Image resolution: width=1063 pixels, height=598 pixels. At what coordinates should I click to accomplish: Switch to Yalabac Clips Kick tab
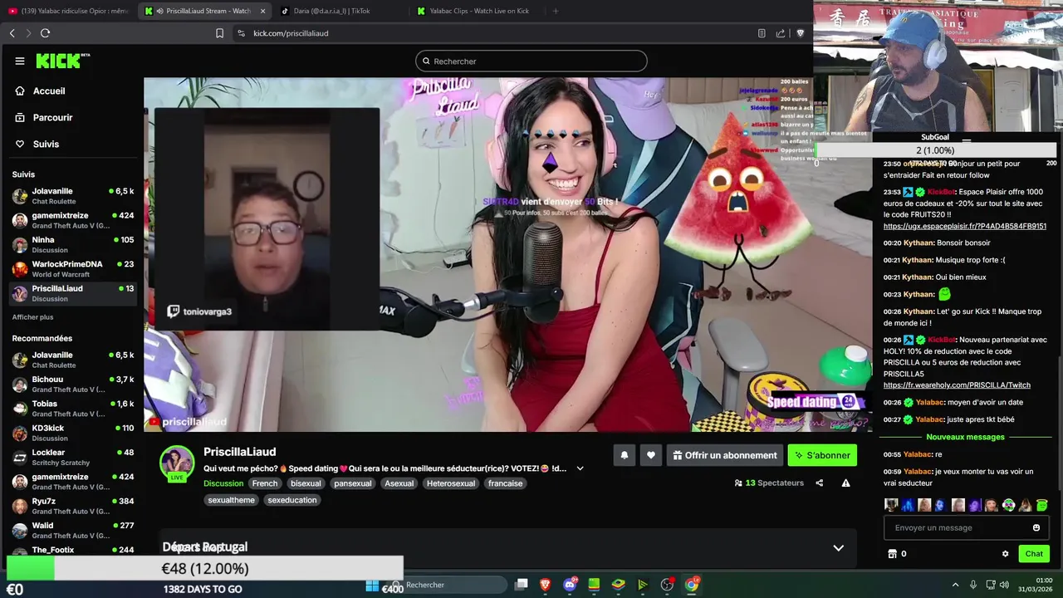[x=473, y=11]
